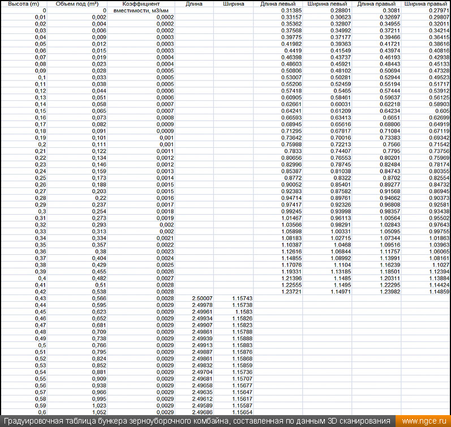Click the Ширина левый column header

327,3
